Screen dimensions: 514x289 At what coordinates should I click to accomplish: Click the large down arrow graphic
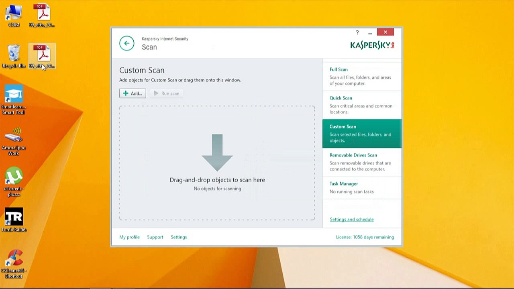[x=217, y=153]
